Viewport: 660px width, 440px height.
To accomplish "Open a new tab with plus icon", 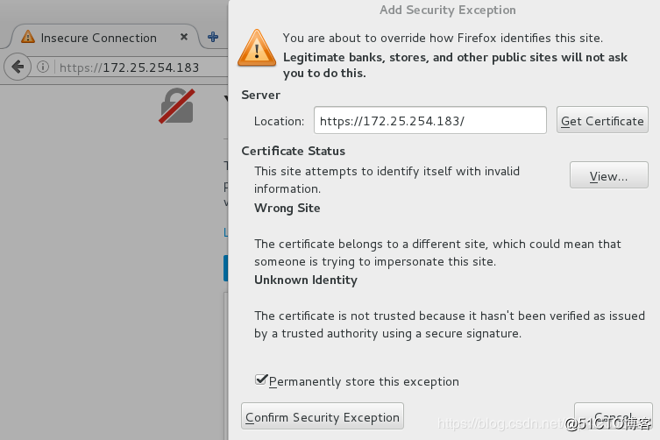I will [213, 37].
